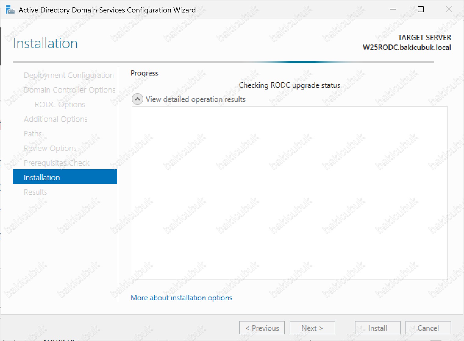The image size is (464, 341).
Task: Click the installation progress bar
Action: click(x=223, y=62)
